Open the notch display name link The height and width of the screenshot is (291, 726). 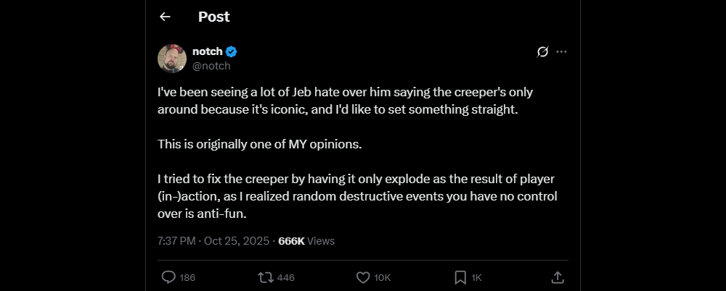(x=207, y=51)
